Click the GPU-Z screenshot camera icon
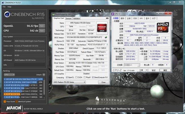 pyautogui.click(x=107, y=18)
